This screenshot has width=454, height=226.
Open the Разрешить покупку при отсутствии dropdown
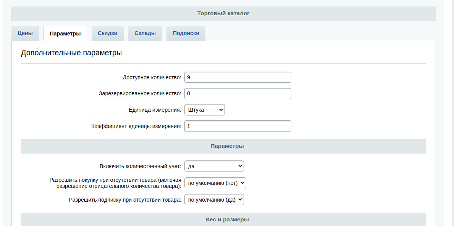(215, 183)
